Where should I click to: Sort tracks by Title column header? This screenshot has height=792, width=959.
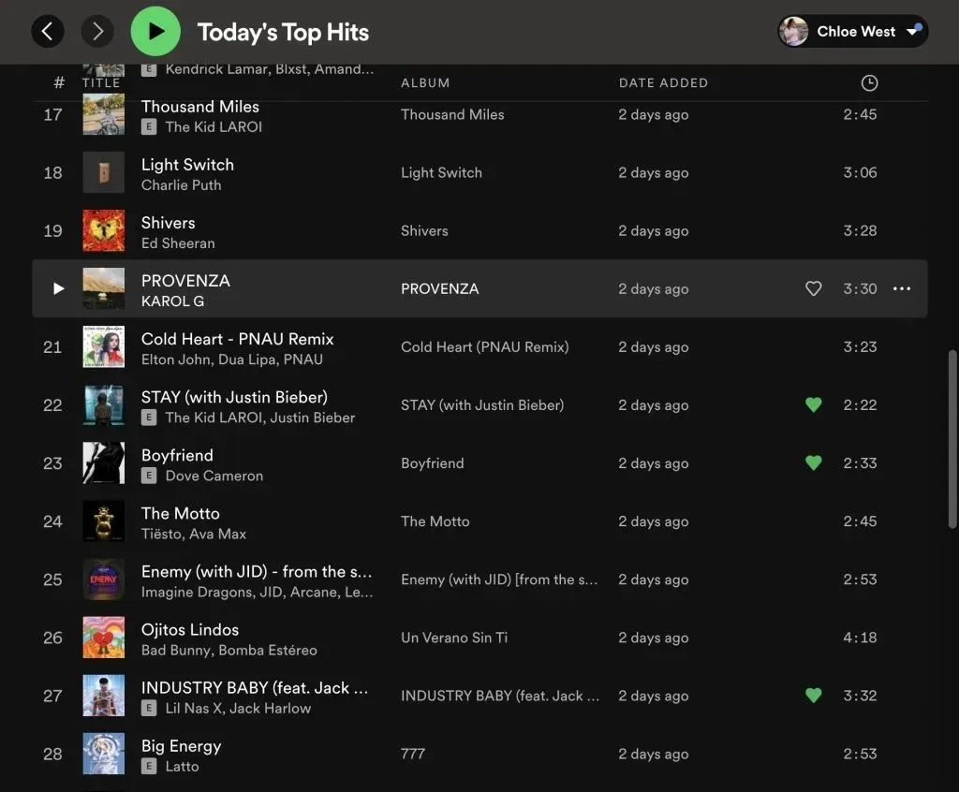[101, 83]
